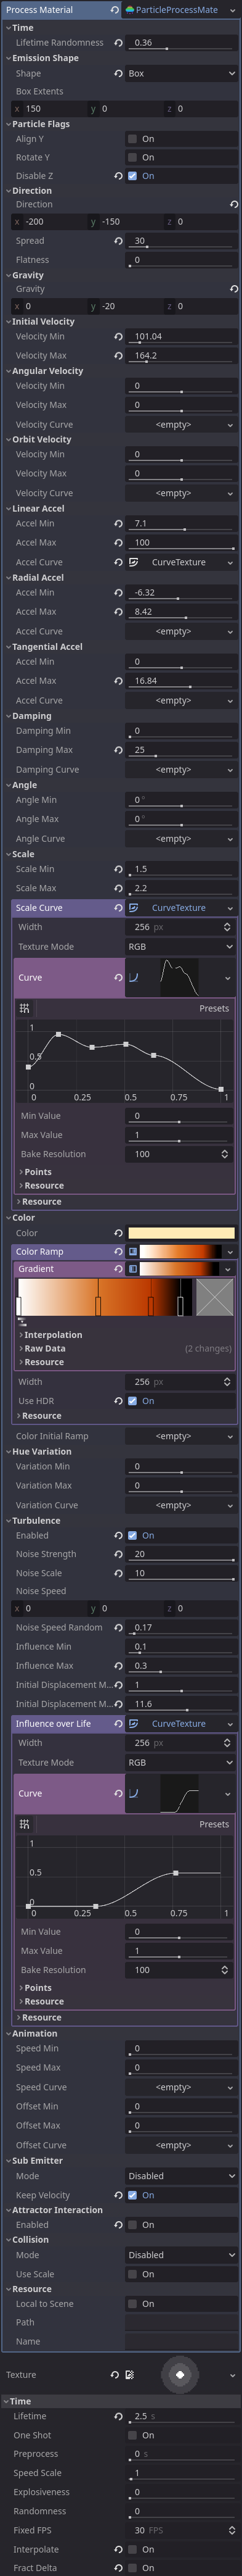Open Presets in the Influence over Life editor
The height and width of the screenshot is (2576, 242).
[214, 1825]
